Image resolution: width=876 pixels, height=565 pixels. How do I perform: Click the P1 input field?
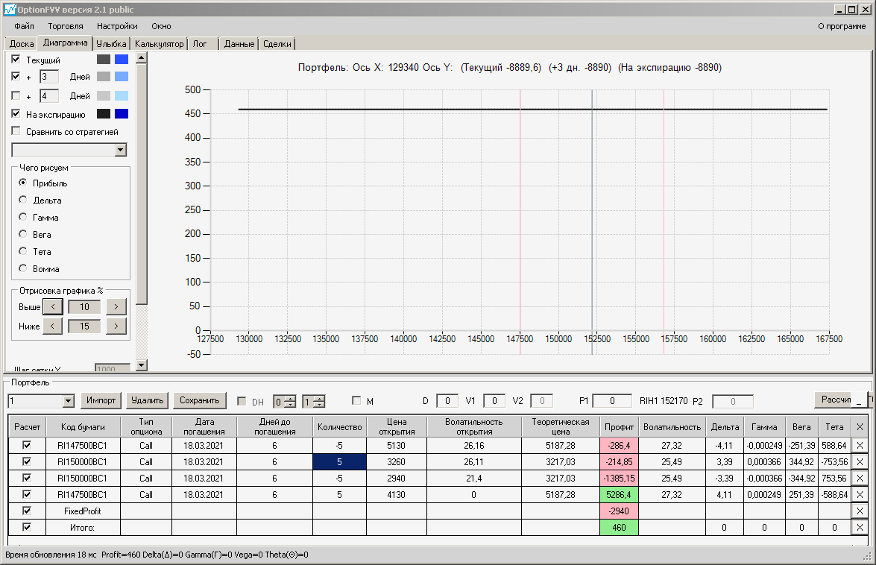(x=612, y=401)
